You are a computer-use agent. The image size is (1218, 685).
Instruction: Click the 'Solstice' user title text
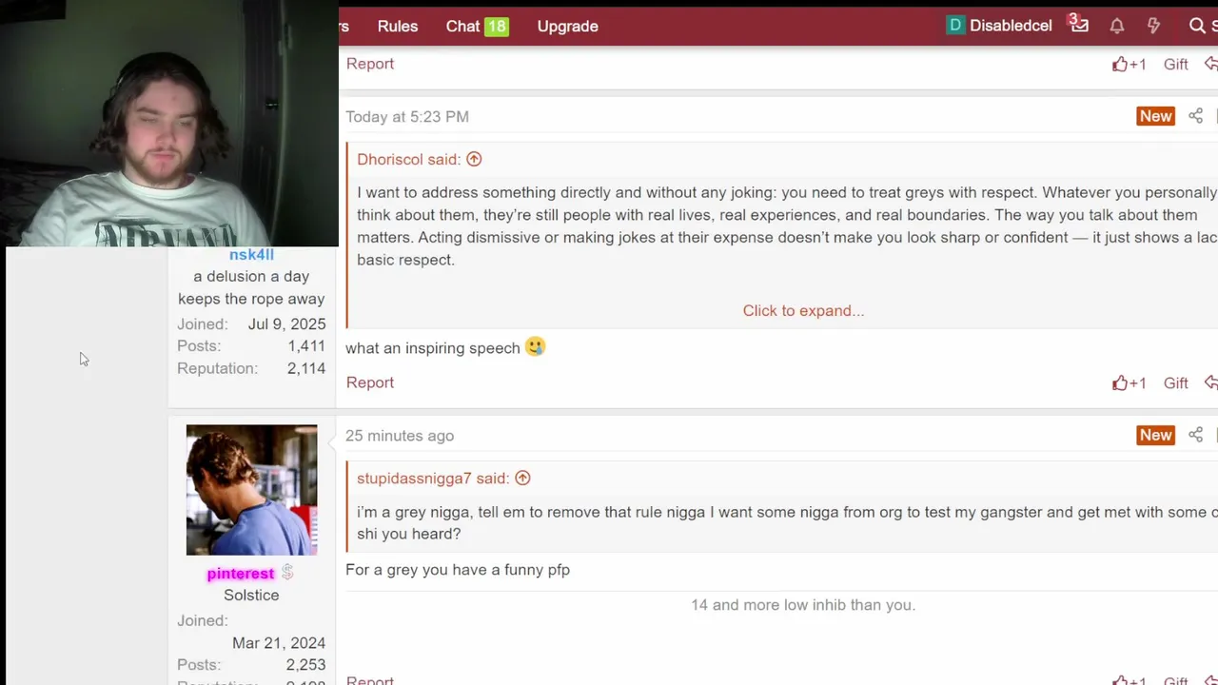click(x=251, y=595)
